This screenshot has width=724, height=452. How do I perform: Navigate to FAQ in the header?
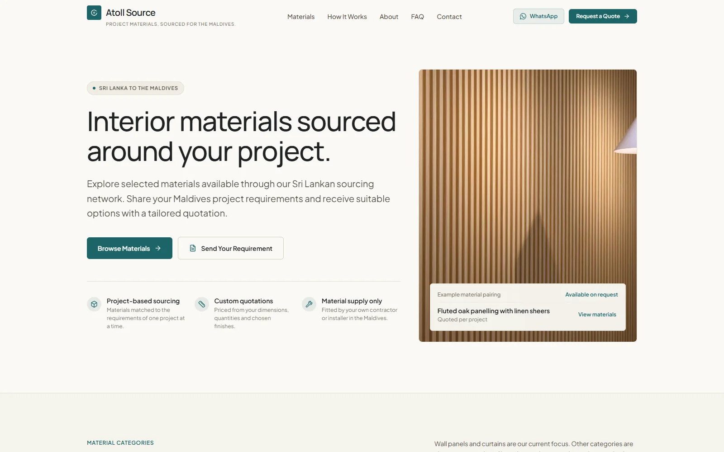click(417, 17)
